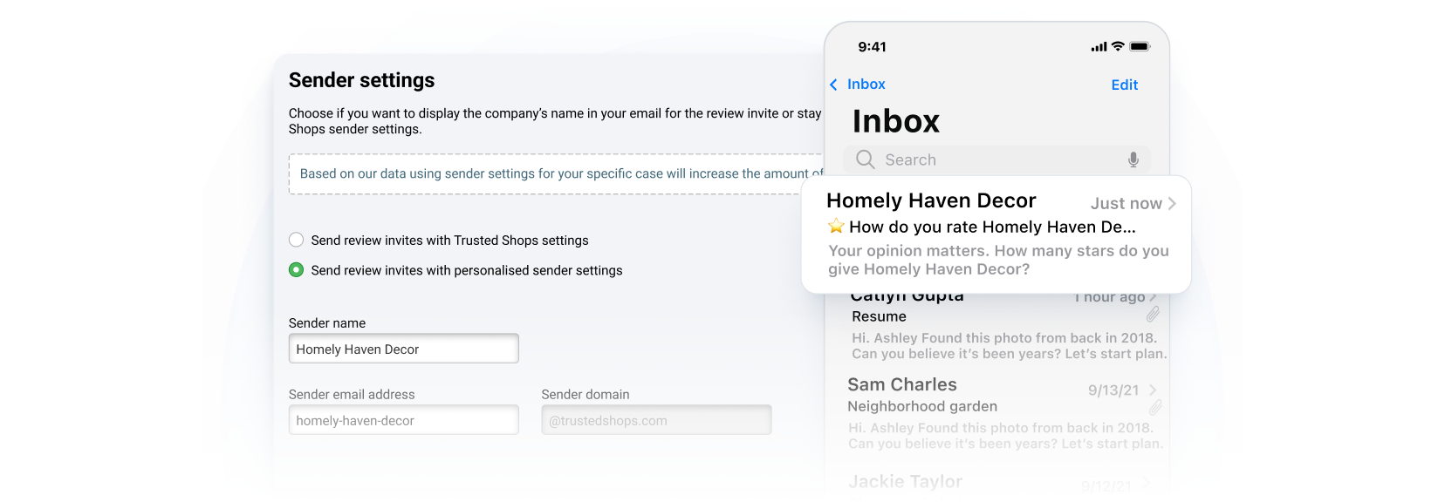Image resolution: width=1445 pixels, height=502 pixels.
Task: Tap the Search field in the inbox
Action: pos(996,159)
